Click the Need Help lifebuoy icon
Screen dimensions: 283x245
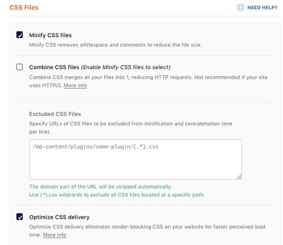240,7
